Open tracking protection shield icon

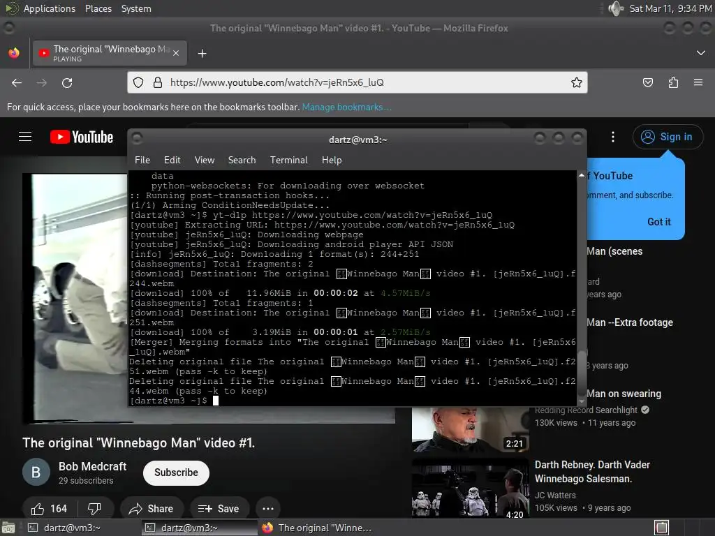coord(138,82)
